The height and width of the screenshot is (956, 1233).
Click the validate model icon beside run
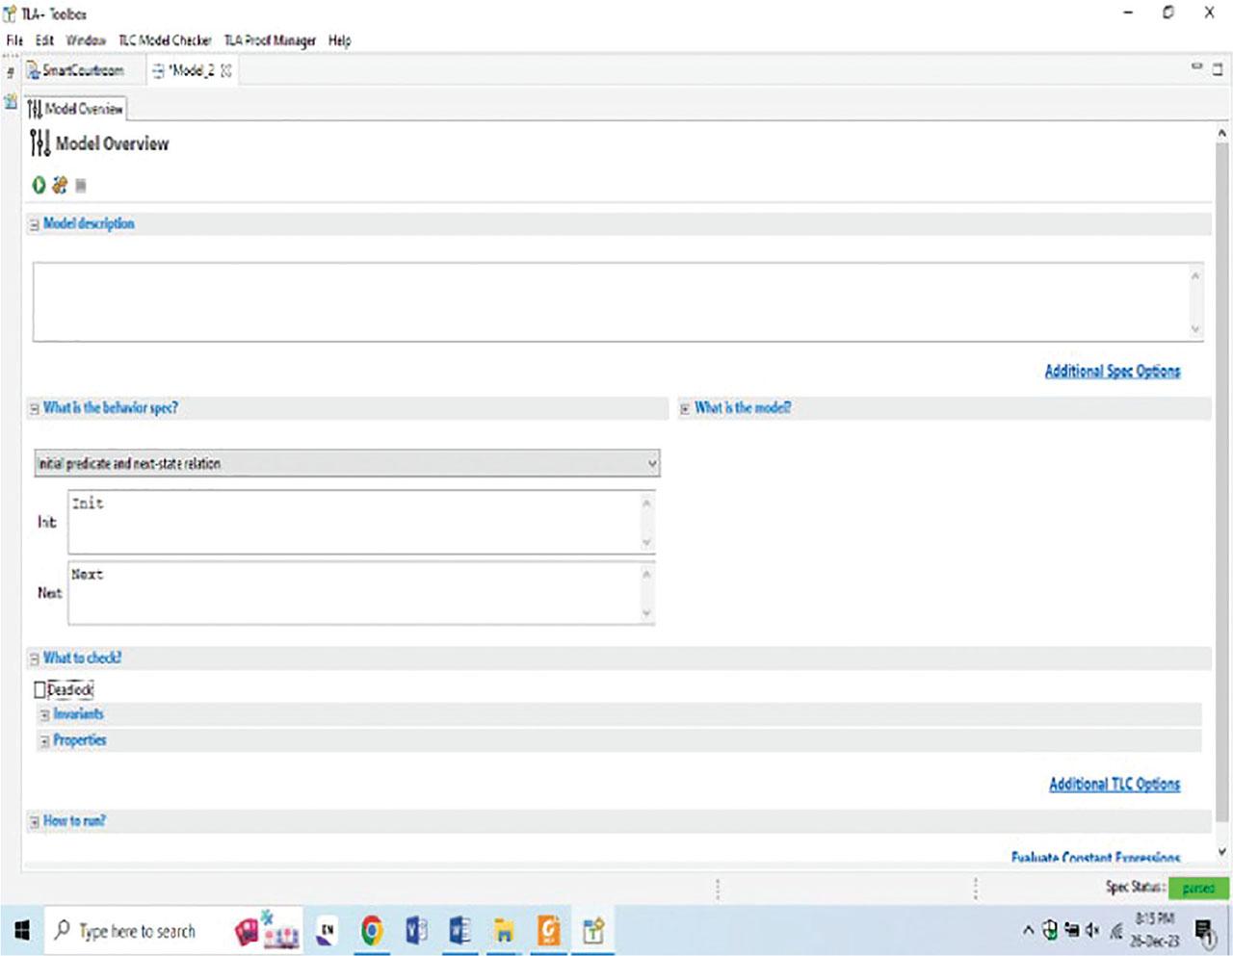click(x=60, y=185)
